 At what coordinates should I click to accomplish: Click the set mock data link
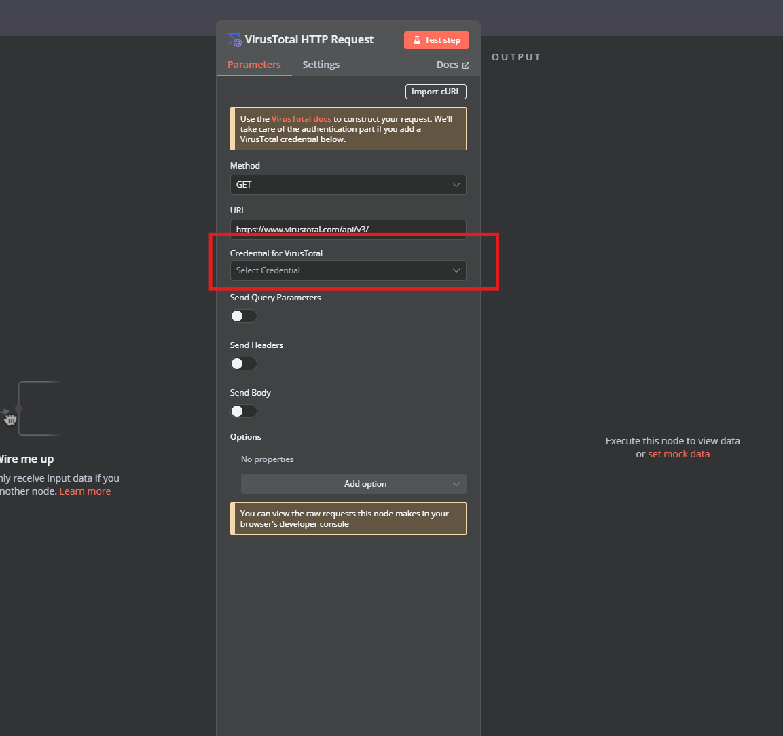[678, 454]
